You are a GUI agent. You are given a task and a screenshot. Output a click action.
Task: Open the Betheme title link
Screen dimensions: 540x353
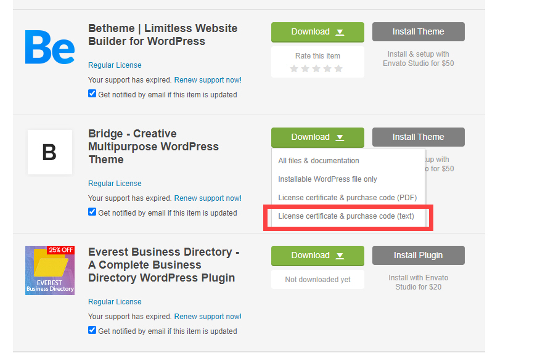(x=163, y=34)
